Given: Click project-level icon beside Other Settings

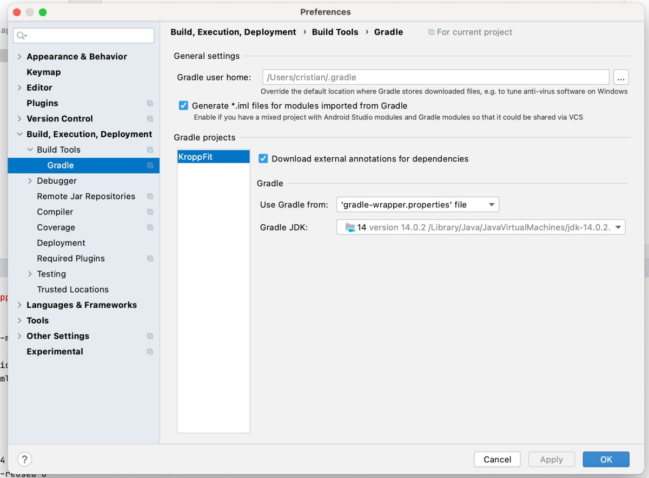Looking at the screenshot, I should (150, 336).
